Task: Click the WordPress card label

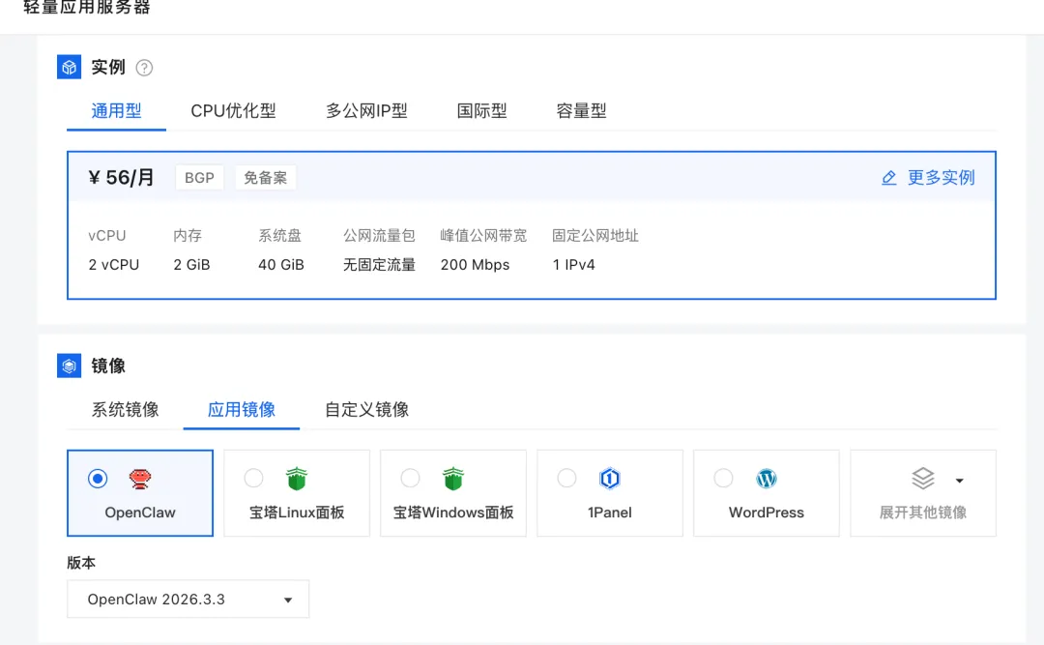Action: [767, 513]
